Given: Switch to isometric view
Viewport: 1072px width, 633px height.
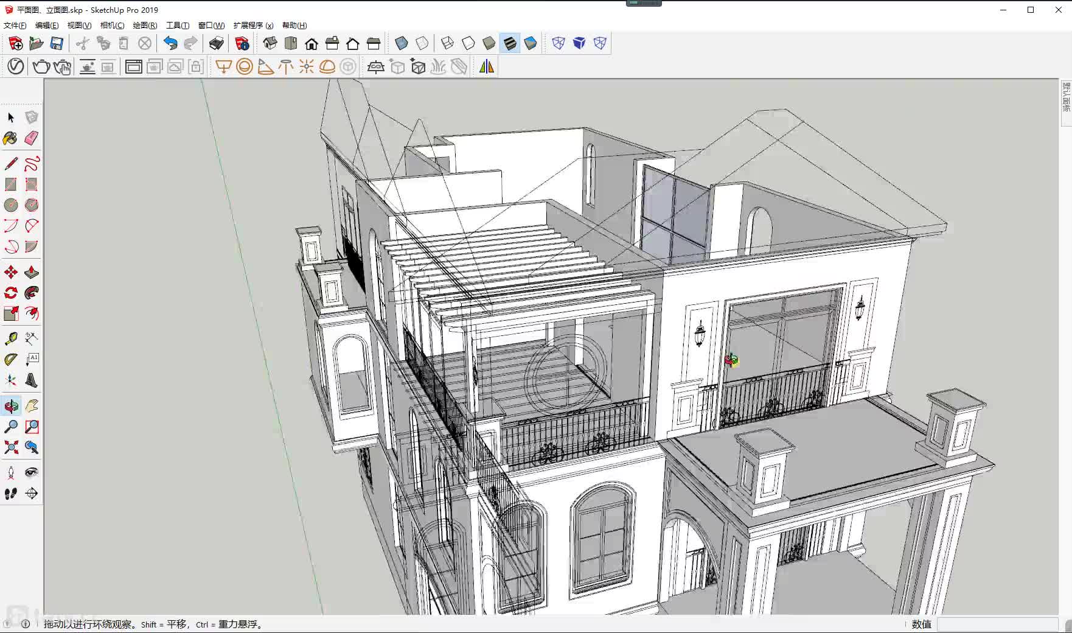Looking at the screenshot, I should pyautogui.click(x=270, y=43).
